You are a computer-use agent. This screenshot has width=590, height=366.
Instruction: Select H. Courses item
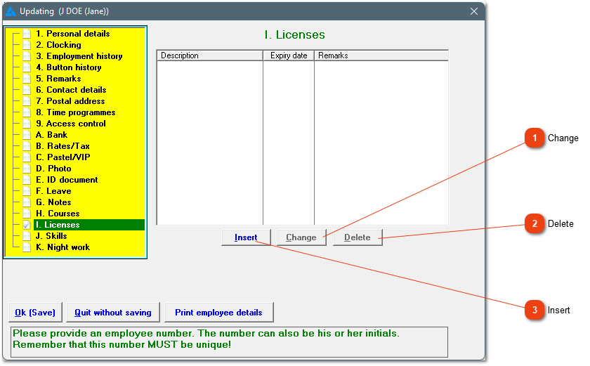click(x=58, y=214)
